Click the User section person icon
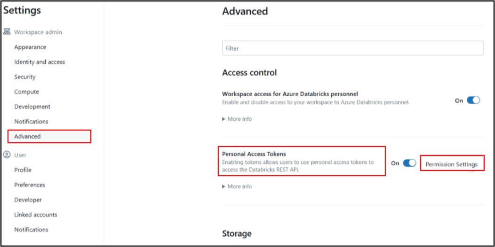The image size is (495, 247). pyautogui.click(x=7, y=155)
